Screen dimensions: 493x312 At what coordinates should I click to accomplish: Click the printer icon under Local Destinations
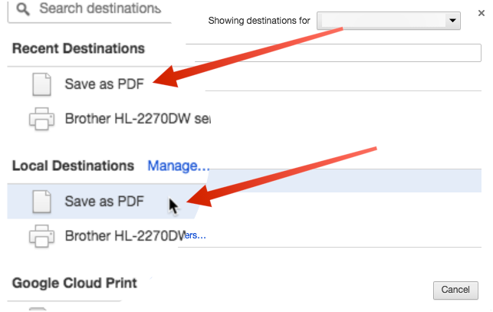pos(42,237)
